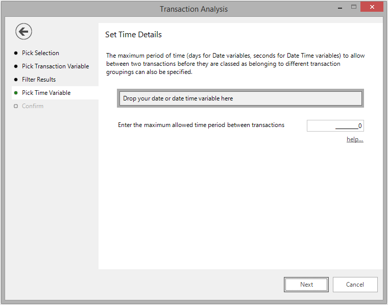Select the Pick Time Variable step
Viewport: 388px width, 305px height.
46,93
